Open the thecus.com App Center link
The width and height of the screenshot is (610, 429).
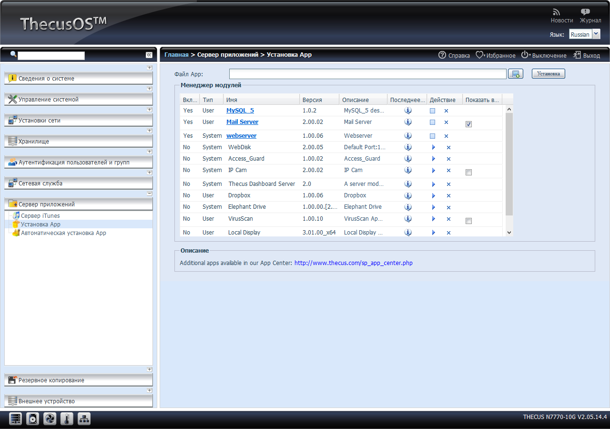(x=354, y=263)
